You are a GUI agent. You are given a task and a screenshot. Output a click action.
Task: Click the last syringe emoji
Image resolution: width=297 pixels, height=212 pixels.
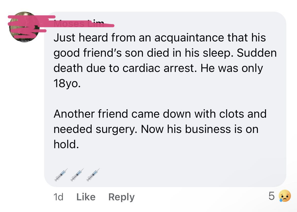point(93,175)
